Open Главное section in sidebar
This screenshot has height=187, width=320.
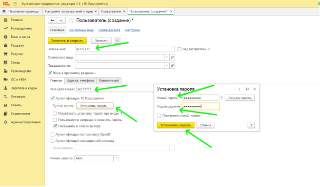(x=17, y=20)
